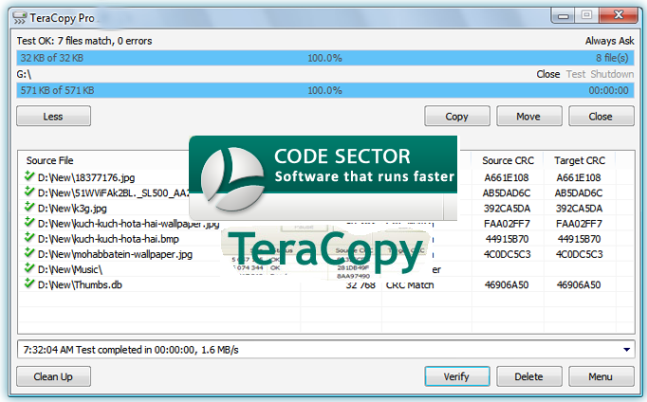Screen dimensions: 647x402
Task: Click the Shutdown after-completion text option
Action: coord(612,74)
